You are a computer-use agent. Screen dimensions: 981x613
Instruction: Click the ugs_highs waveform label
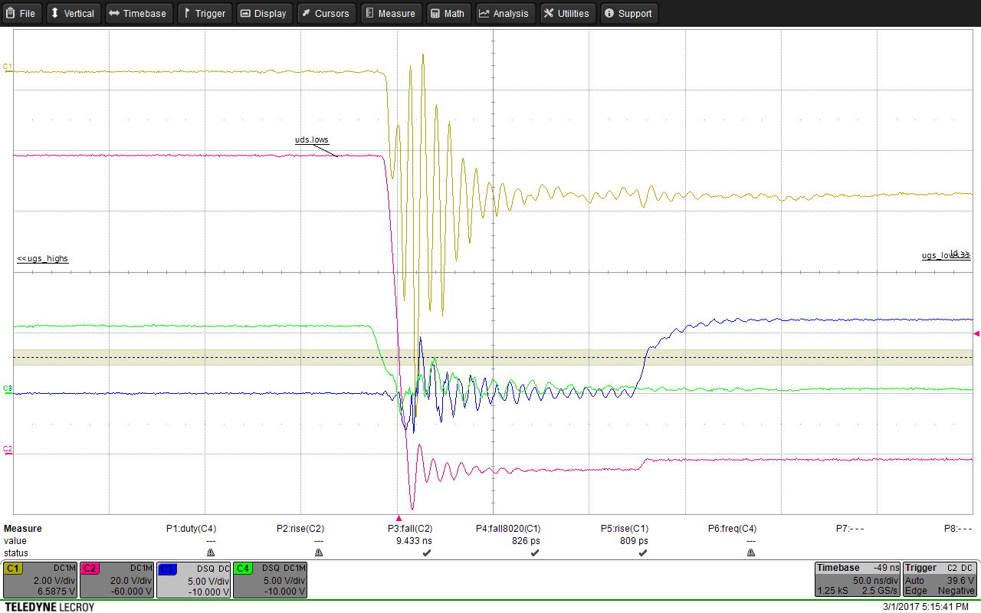click(x=42, y=258)
